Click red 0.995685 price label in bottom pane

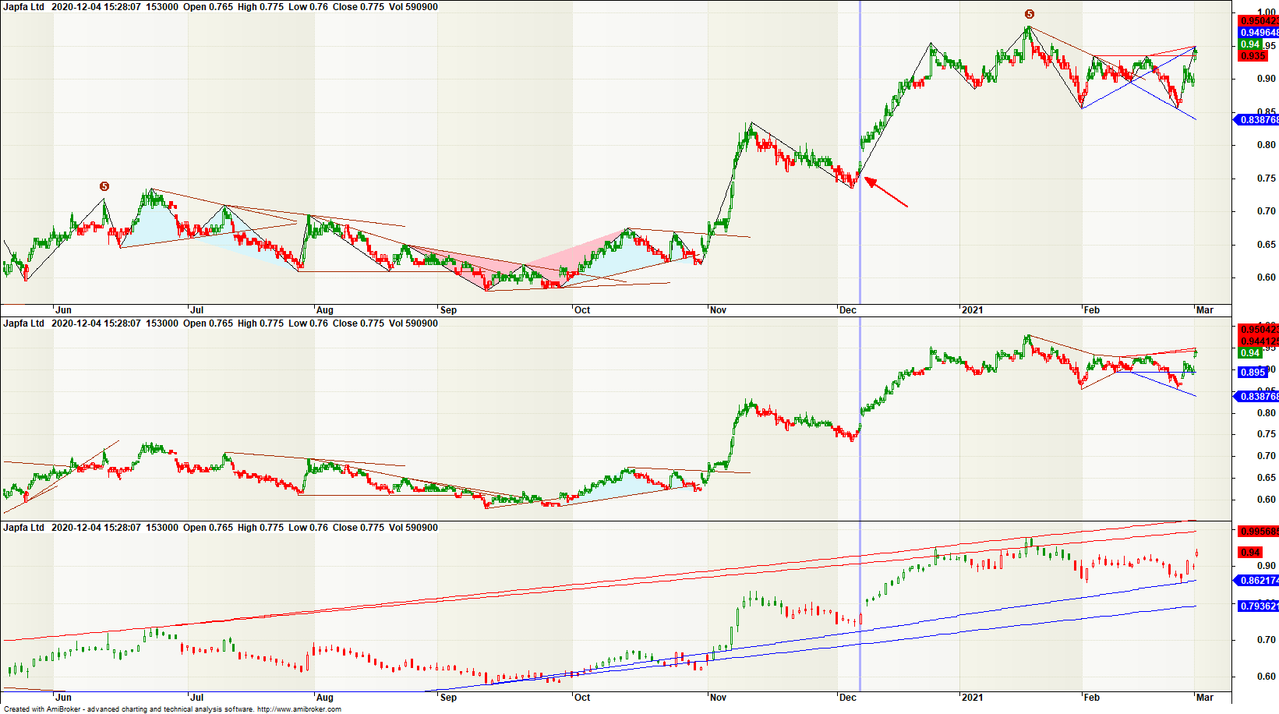click(1259, 532)
